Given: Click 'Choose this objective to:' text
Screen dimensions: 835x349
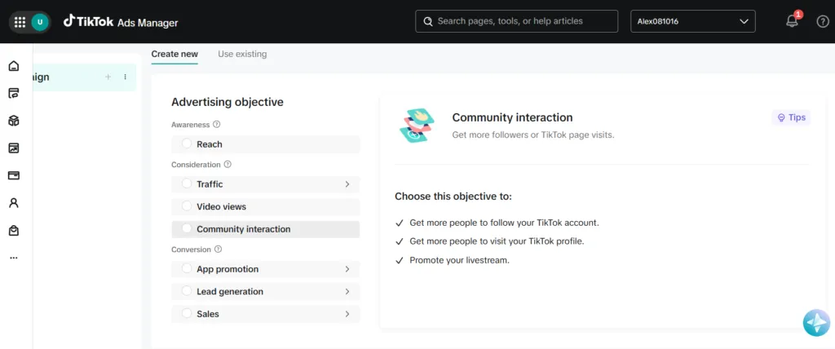Looking at the screenshot, I should (x=453, y=197).
